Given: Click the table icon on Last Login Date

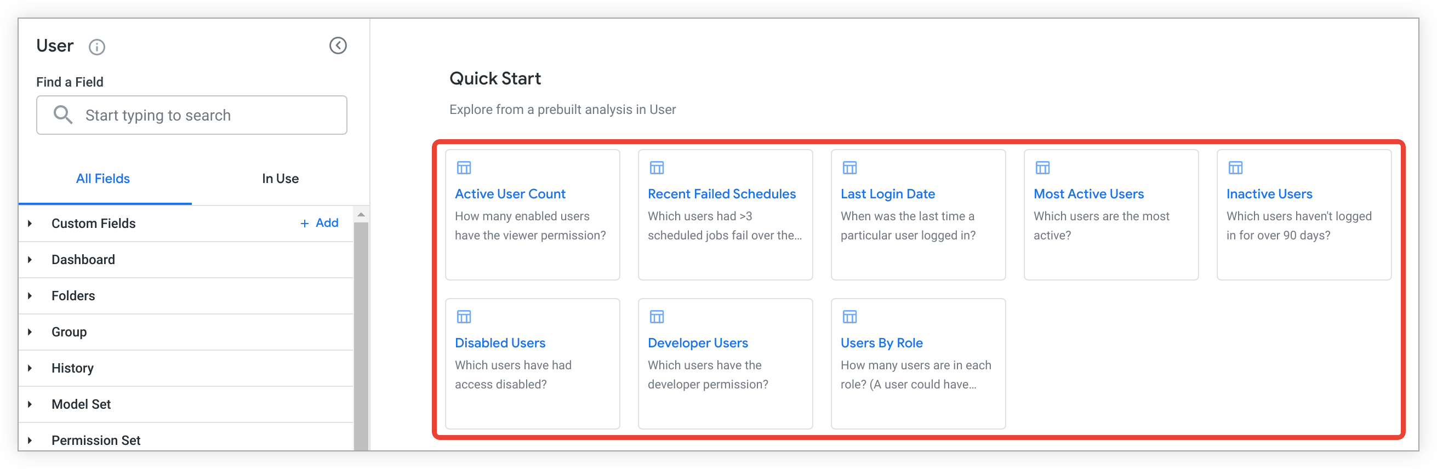Looking at the screenshot, I should pyautogui.click(x=849, y=167).
